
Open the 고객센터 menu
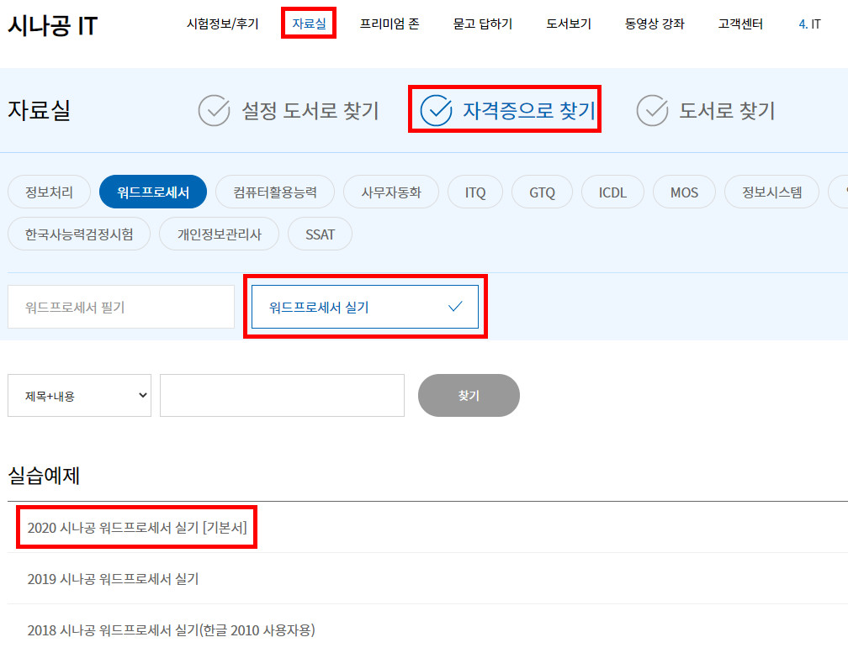[740, 24]
